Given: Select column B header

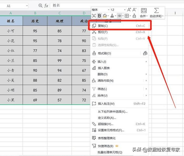Looking at the screenshot, I should (x=35, y=13).
